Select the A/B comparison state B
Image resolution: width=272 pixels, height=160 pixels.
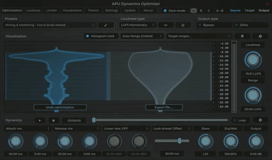coord(201,11)
